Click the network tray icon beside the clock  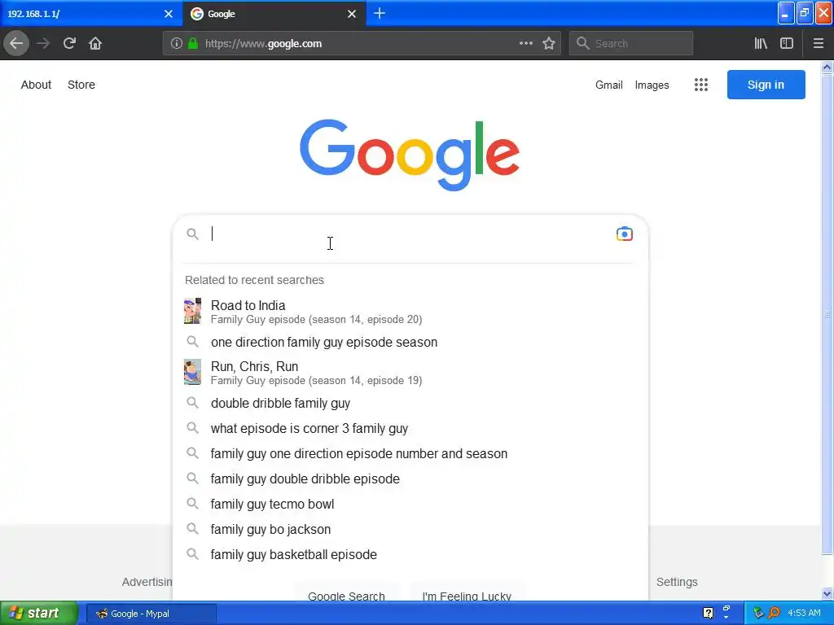point(758,613)
